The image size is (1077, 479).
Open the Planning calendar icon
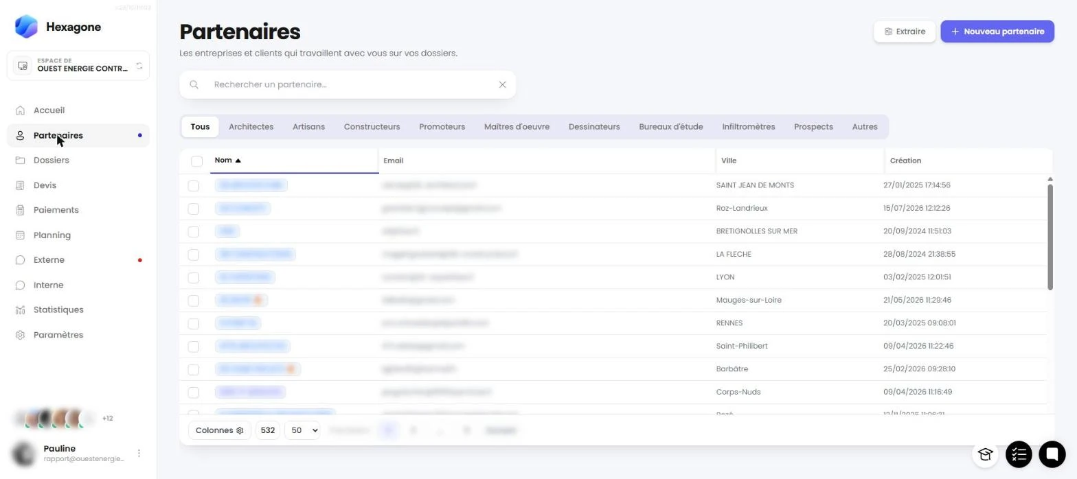tap(20, 235)
